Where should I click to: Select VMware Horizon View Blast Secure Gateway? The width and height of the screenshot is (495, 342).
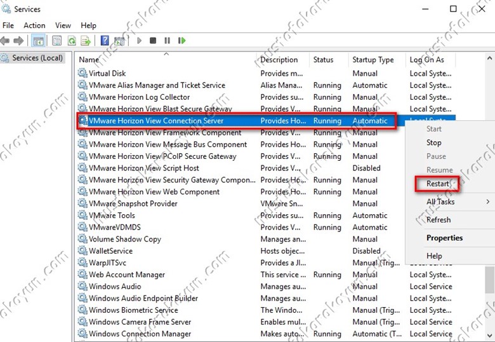click(161, 109)
